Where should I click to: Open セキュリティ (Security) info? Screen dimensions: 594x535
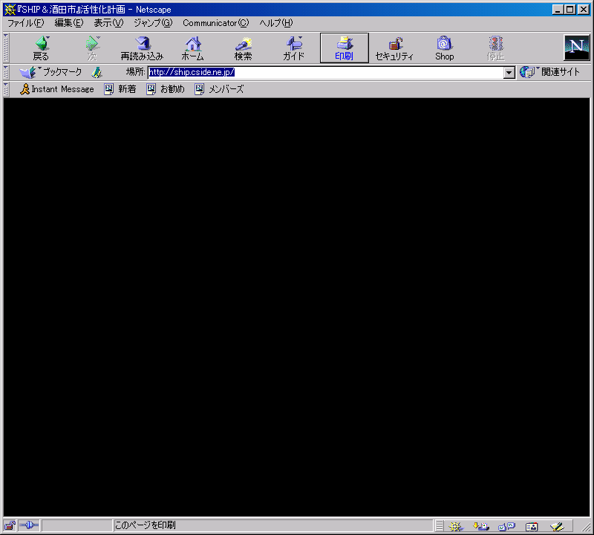(x=394, y=48)
